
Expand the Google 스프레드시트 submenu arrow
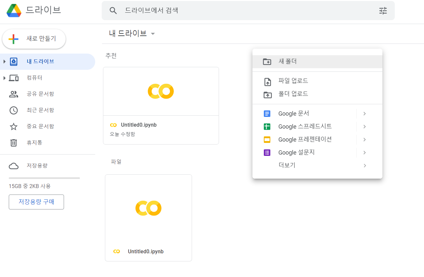(365, 127)
